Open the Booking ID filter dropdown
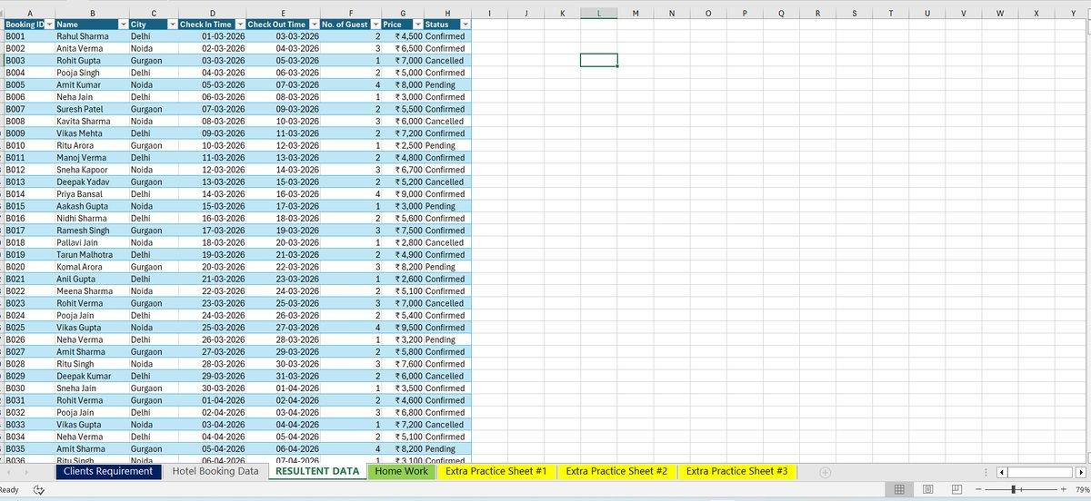The image size is (1091, 501). pos(48,25)
